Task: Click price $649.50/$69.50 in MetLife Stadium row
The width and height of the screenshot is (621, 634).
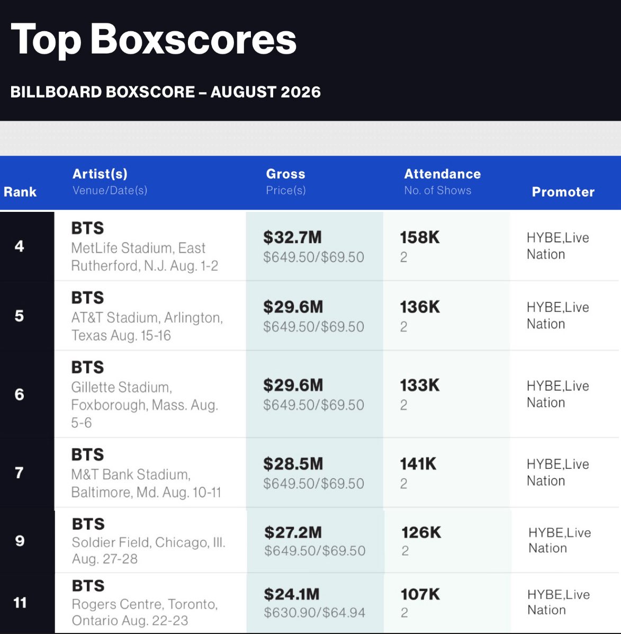Action: coord(313,257)
